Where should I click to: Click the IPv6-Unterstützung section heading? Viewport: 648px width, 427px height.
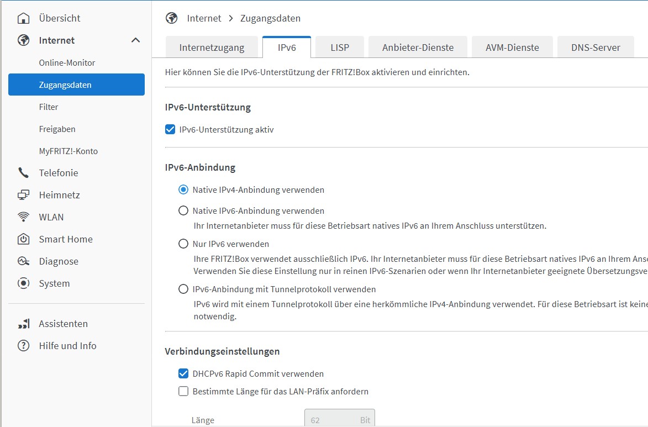(x=208, y=108)
